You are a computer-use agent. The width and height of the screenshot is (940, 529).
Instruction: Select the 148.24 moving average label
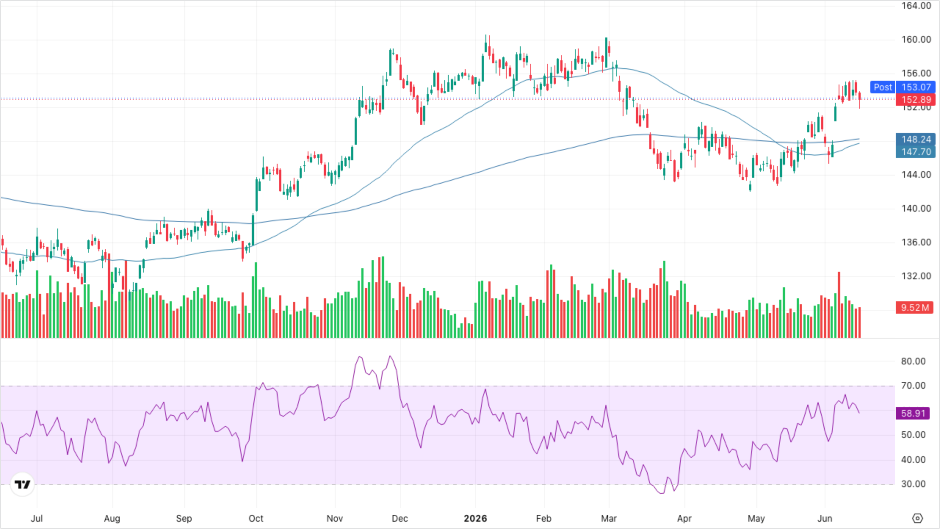(916, 139)
